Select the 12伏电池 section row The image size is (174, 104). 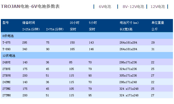coord(87,55)
